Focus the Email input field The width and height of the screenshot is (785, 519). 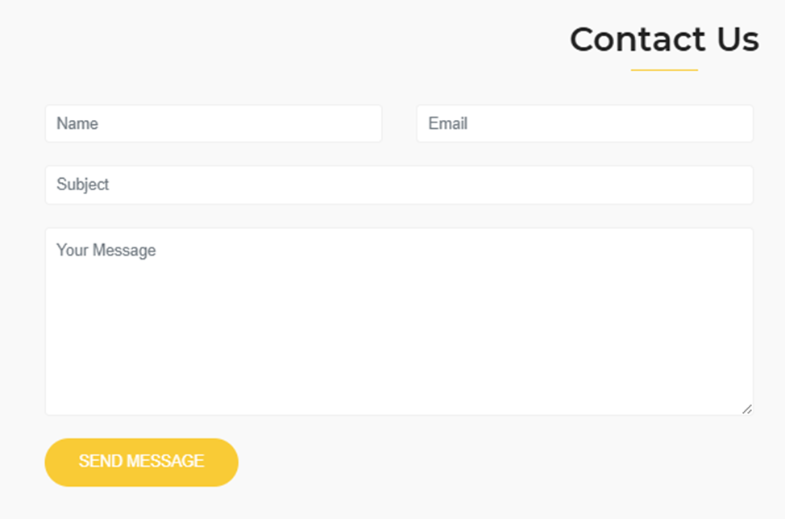click(584, 123)
